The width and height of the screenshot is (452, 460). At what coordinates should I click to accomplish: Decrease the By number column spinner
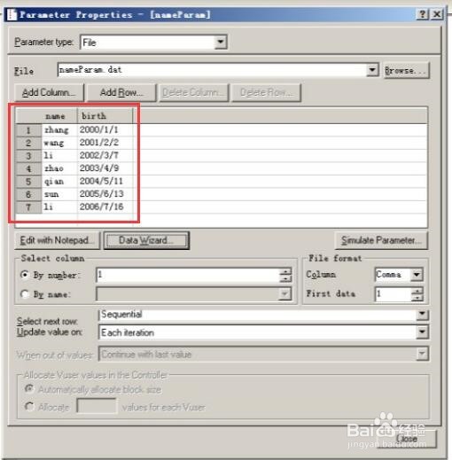[x=285, y=278]
